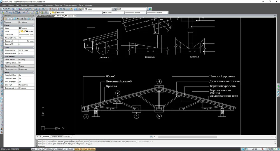Screen dimensions: 280x151
Task: Toggle ОТС-ОБЪЕКТ tracking
Action: coord(58,149)
